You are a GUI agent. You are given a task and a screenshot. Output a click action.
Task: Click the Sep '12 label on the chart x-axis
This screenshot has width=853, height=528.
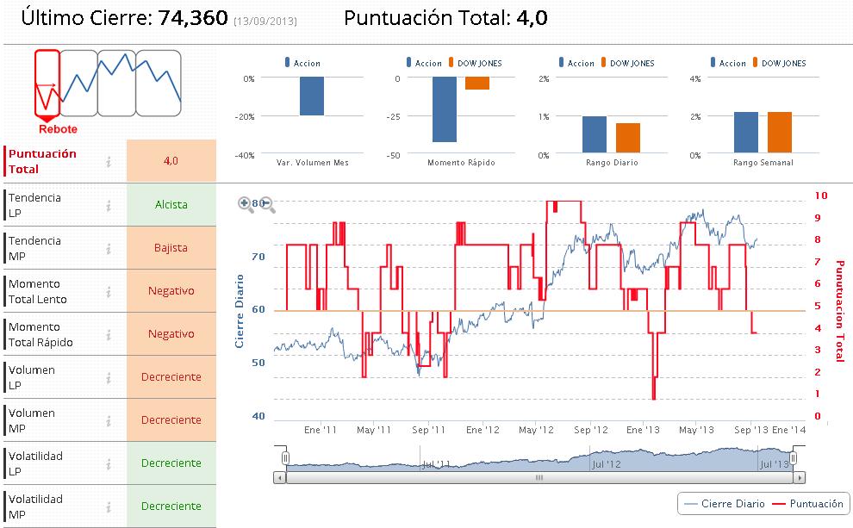[591, 430]
